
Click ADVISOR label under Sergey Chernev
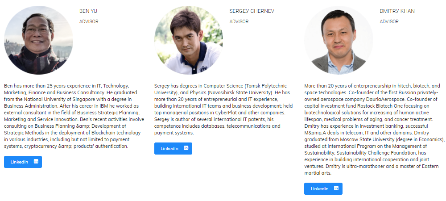pos(239,21)
